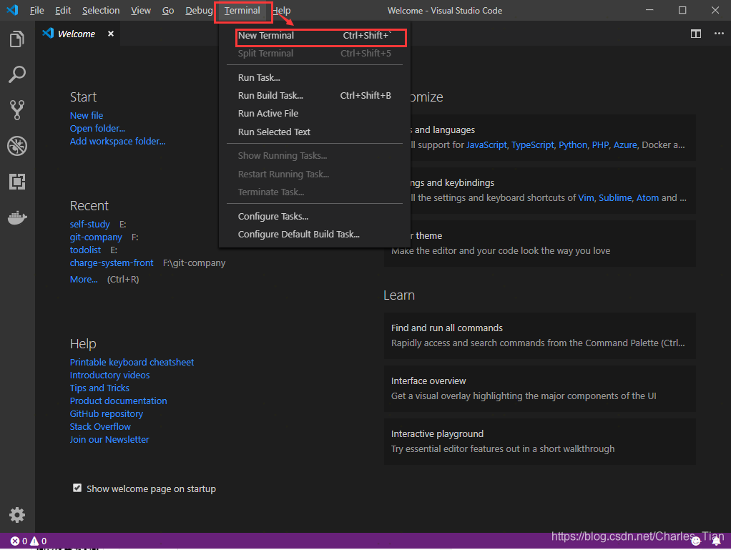
Task: Select the Welcome editor tab
Action: (x=78, y=34)
